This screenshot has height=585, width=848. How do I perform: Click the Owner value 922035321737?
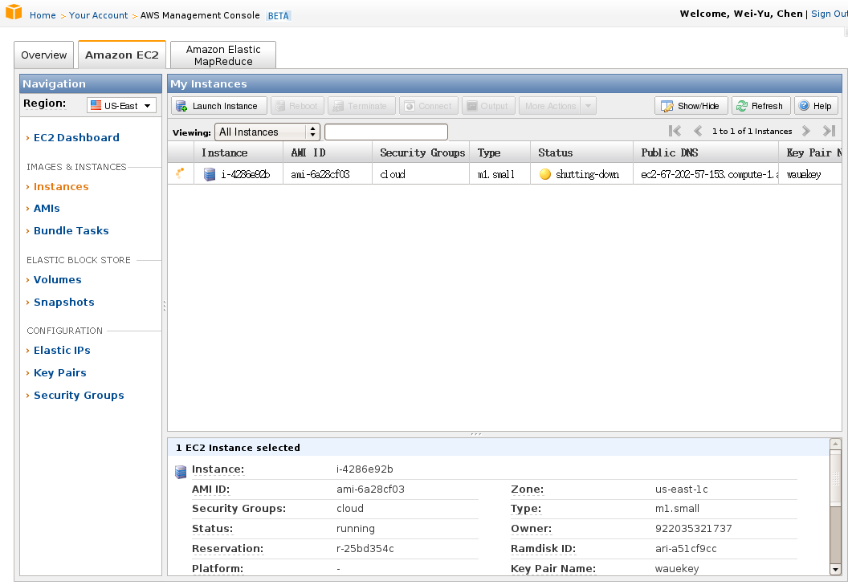tap(693, 528)
